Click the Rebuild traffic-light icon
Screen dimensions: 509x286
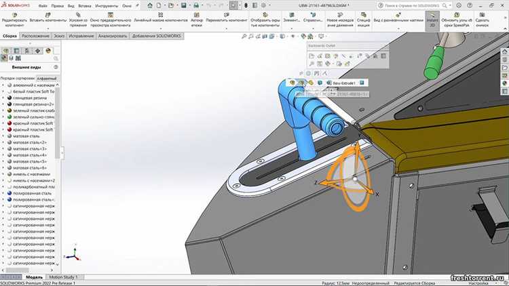tap(246, 5)
